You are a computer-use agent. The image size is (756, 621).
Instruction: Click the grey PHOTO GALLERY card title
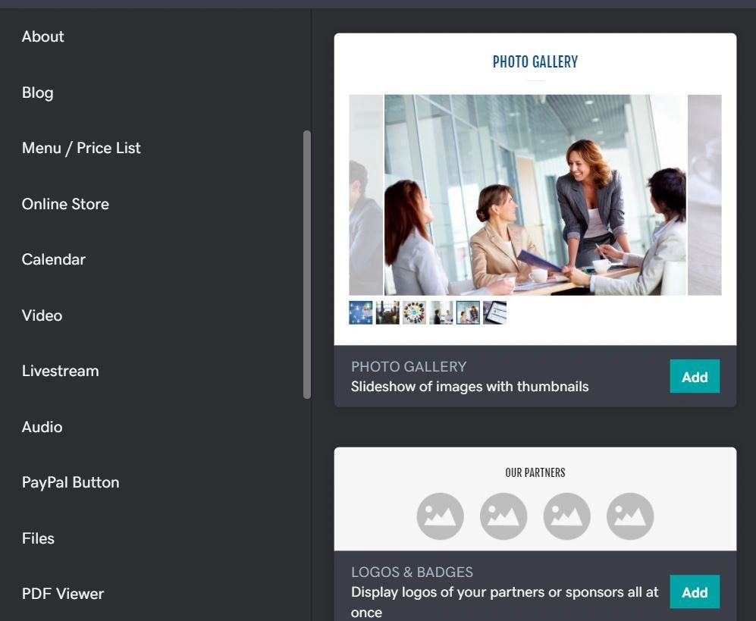click(409, 366)
